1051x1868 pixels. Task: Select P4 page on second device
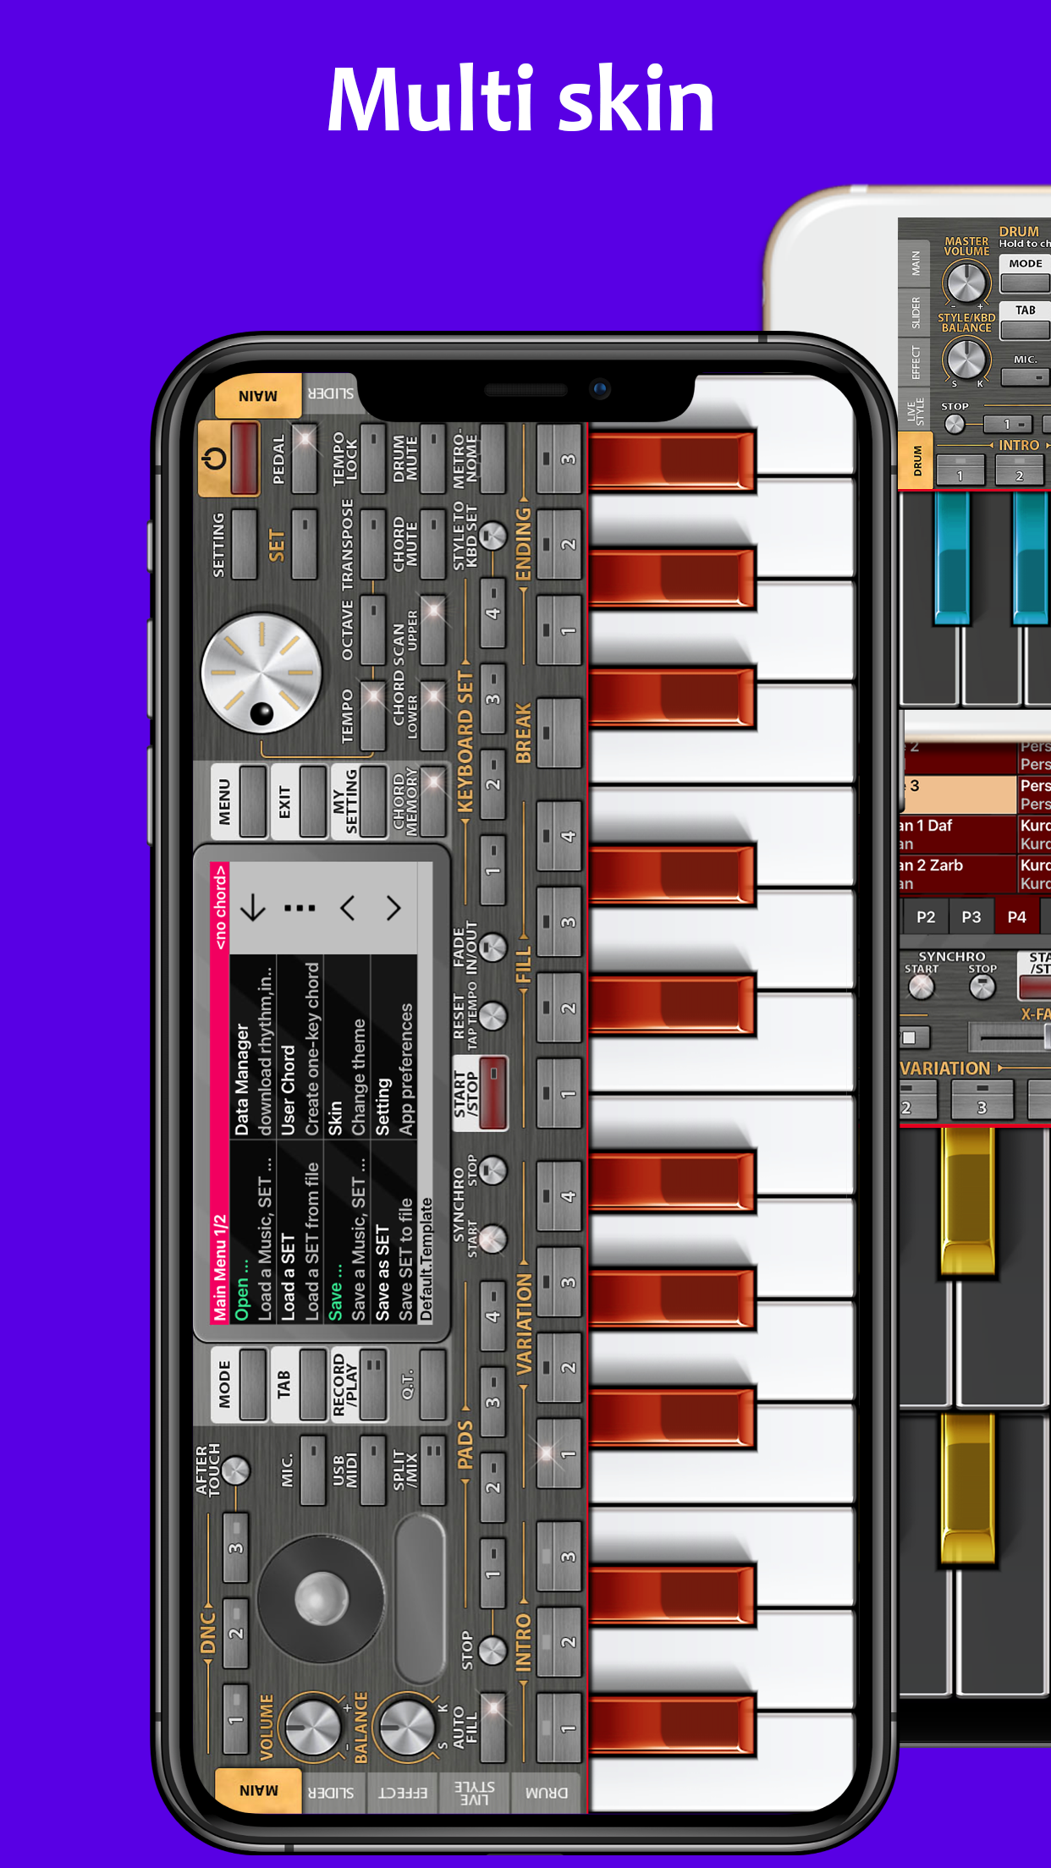(x=1016, y=917)
